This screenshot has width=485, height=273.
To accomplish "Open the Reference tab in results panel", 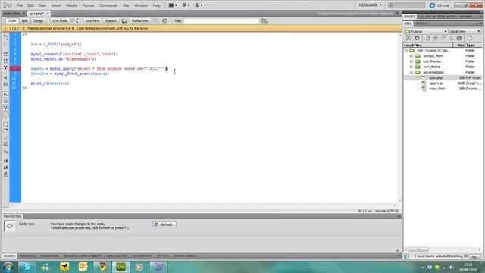I will coord(27,256).
